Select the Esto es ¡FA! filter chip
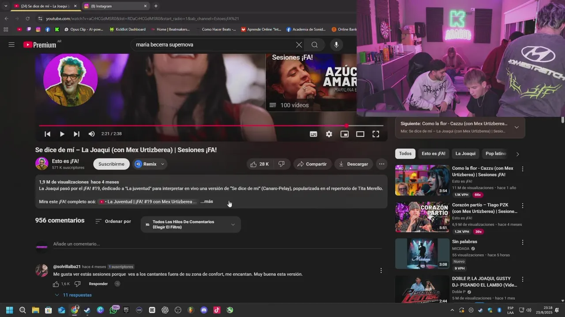Screen dimensions: 565x317 (x=433, y=154)
